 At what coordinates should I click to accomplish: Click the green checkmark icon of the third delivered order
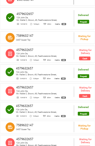(10, 109)
